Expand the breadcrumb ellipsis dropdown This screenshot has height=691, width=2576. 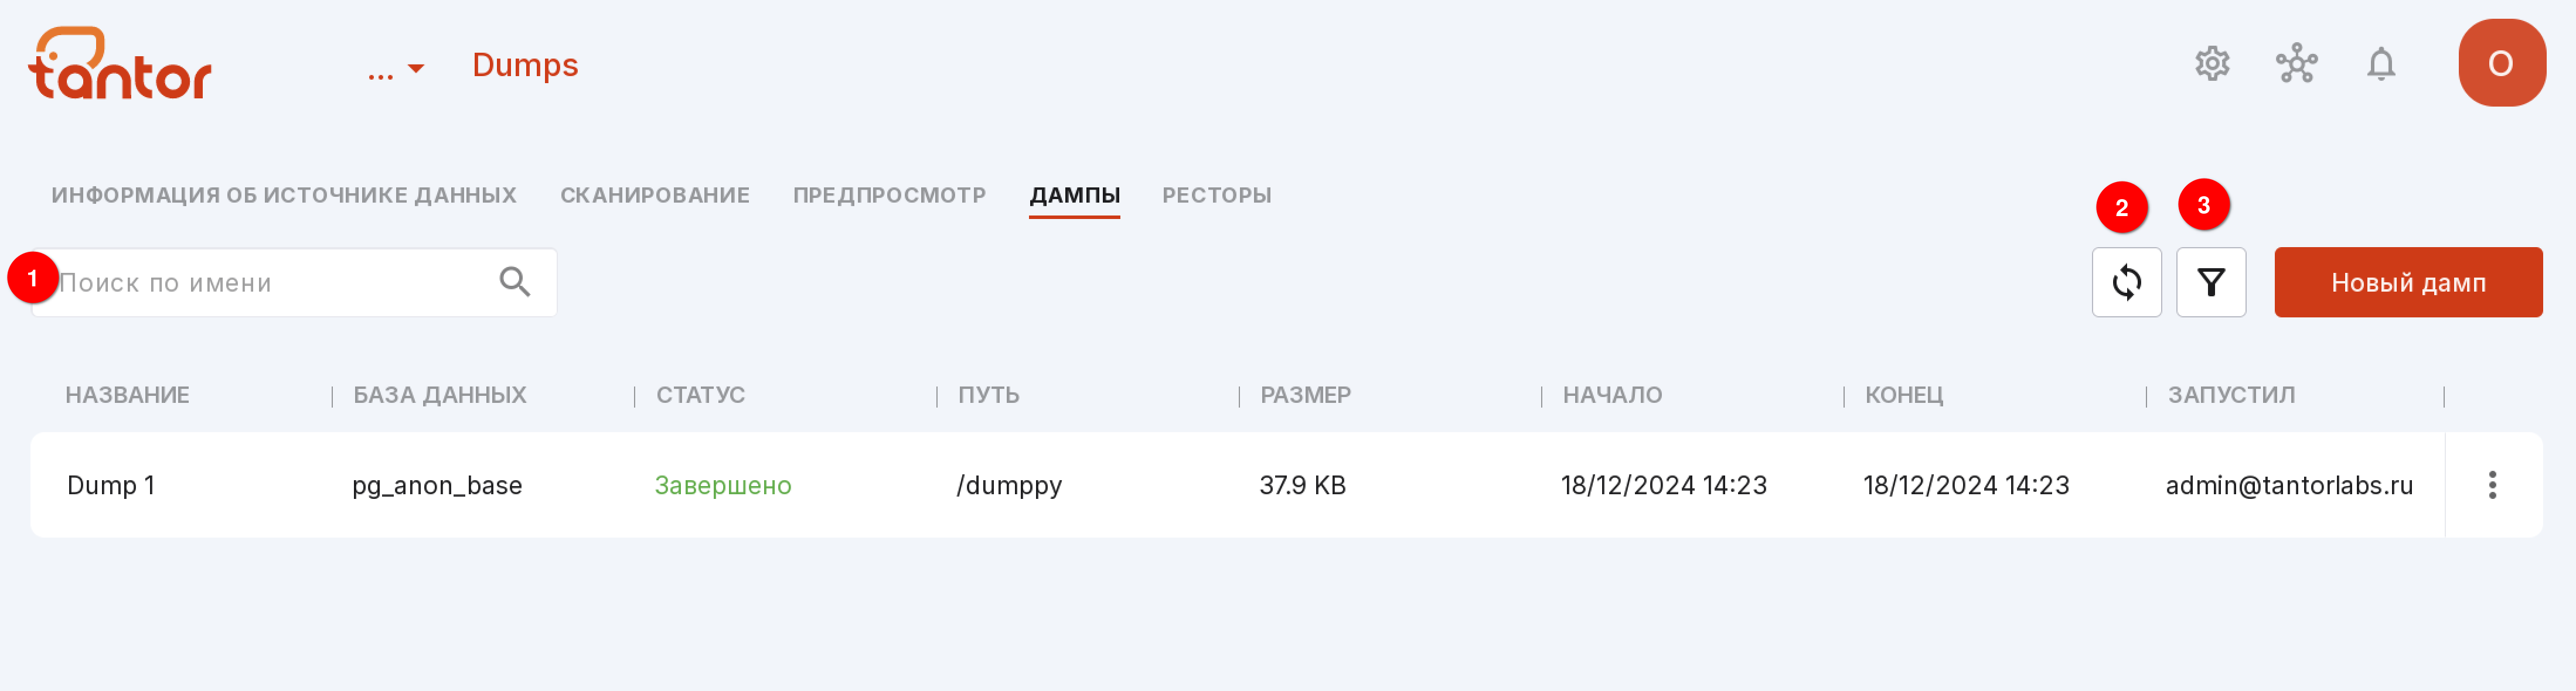[x=396, y=68]
